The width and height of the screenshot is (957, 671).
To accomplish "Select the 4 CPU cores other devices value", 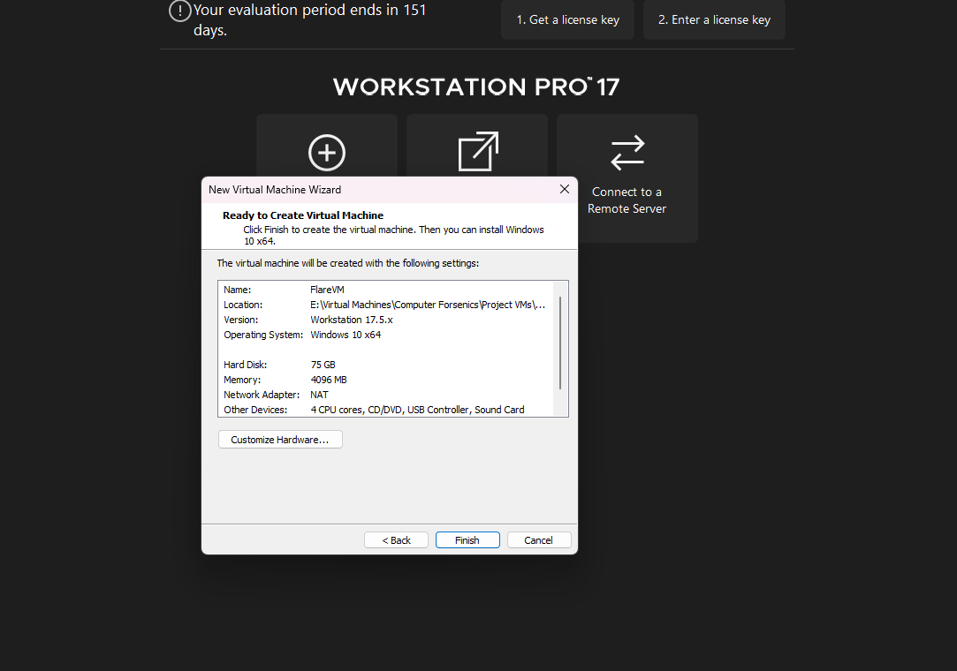I will pyautogui.click(x=417, y=410).
